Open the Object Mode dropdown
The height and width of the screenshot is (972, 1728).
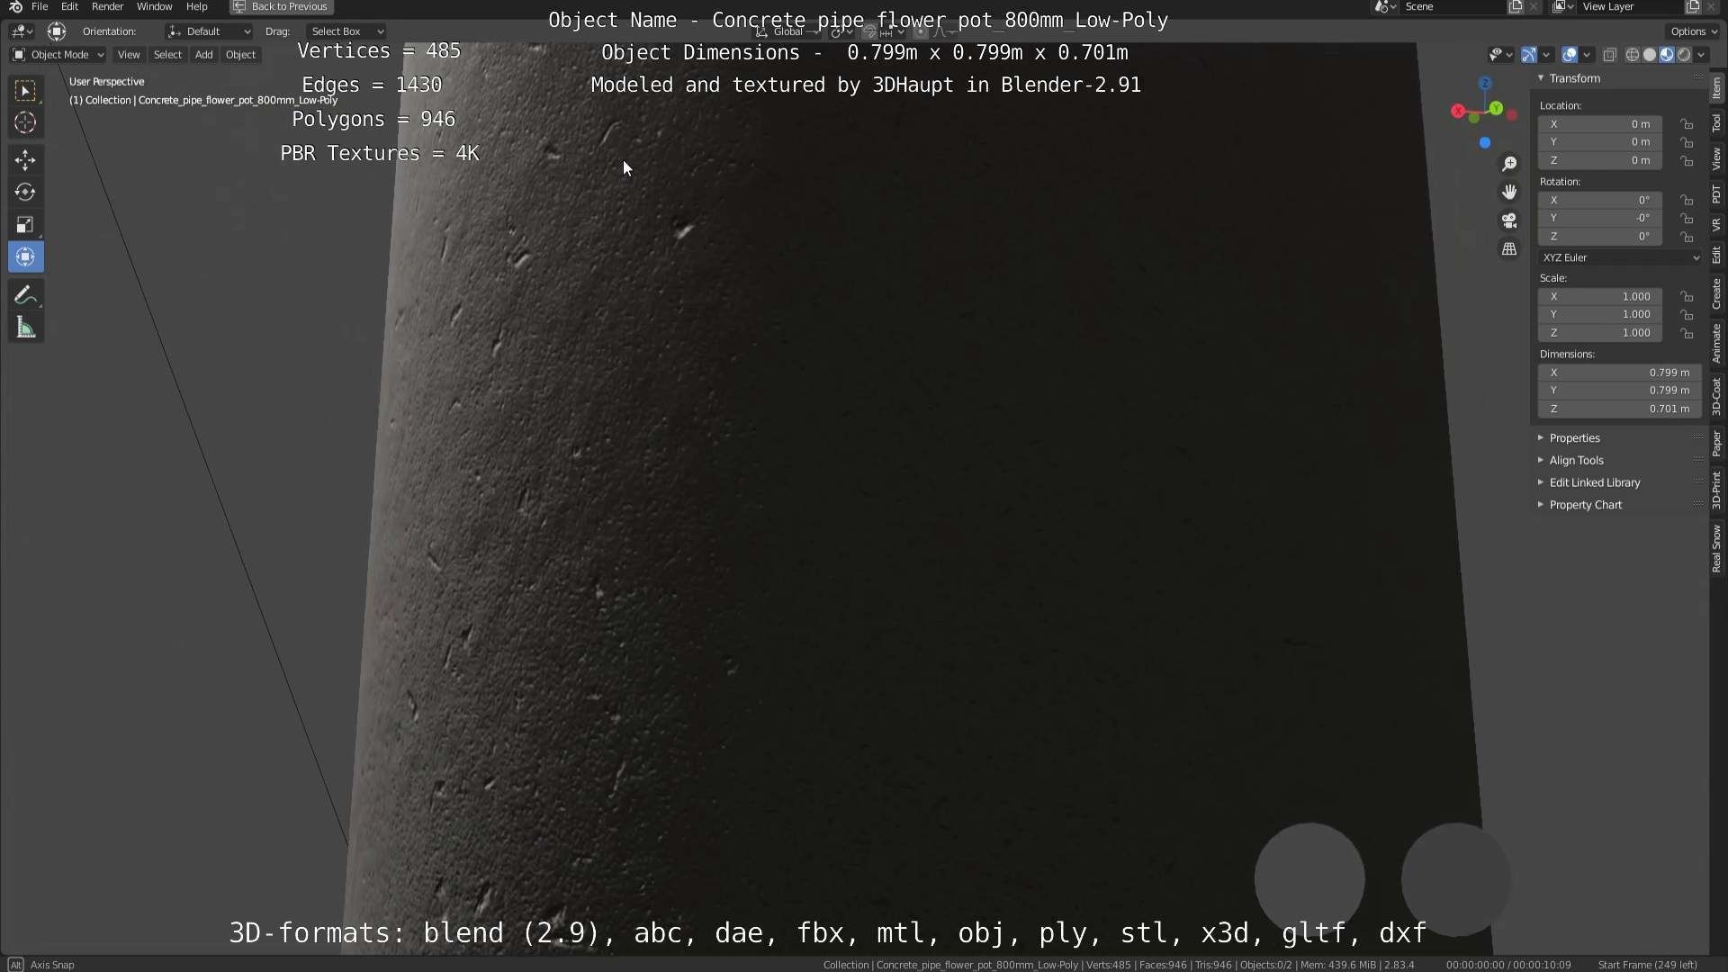pos(58,55)
